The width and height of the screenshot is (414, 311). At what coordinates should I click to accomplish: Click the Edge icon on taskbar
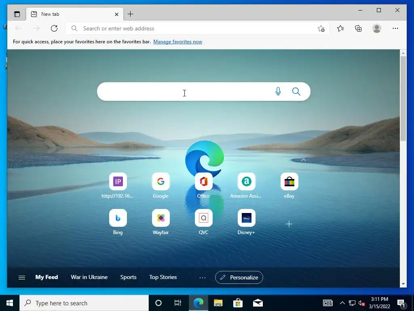[198, 303]
